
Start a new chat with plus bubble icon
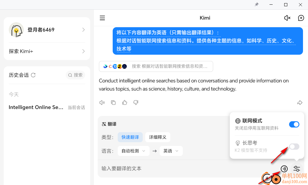pos(301,18)
